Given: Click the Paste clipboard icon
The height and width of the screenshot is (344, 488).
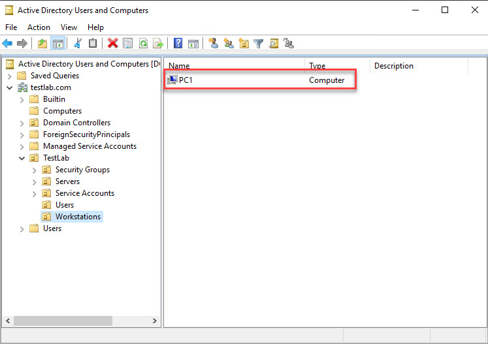Looking at the screenshot, I should [93, 43].
